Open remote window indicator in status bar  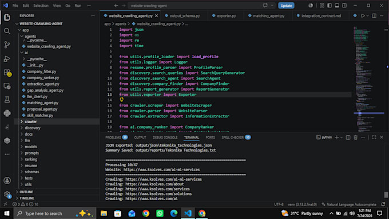tap(5, 204)
